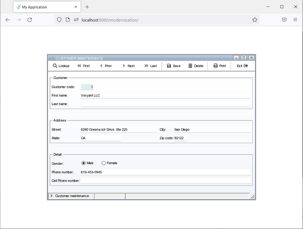Jump to the First record
The width and height of the screenshot is (303, 229).
pyautogui.click(x=83, y=66)
